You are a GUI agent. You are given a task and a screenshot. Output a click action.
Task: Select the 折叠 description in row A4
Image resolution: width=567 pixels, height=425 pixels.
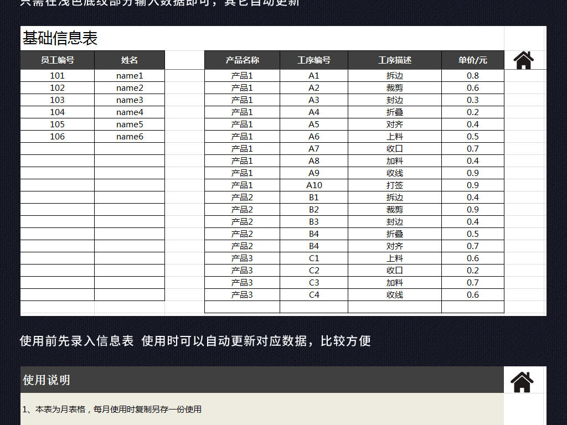tap(394, 112)
